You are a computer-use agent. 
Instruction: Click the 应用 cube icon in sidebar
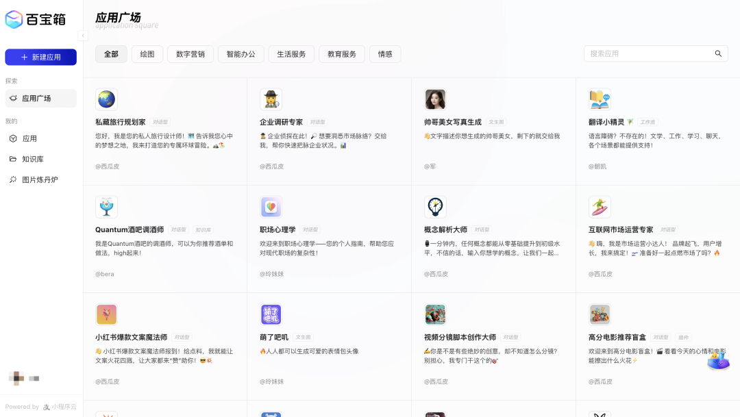[x=13, y=139]
